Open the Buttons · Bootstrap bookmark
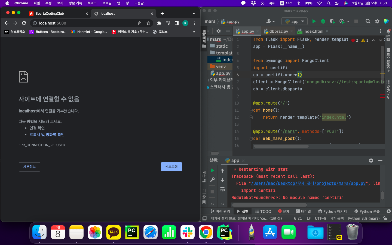 [48, 32]
